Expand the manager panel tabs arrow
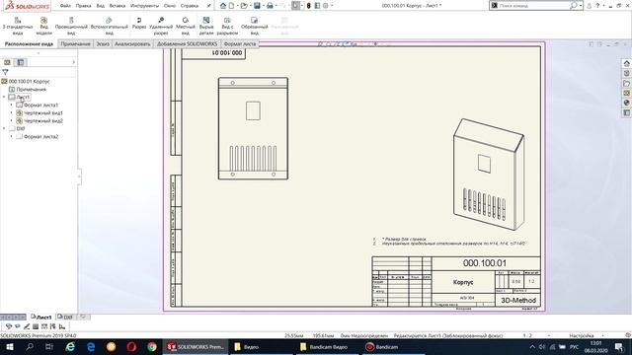This screenshot has height=355, width=632. (x=73, y=62)
